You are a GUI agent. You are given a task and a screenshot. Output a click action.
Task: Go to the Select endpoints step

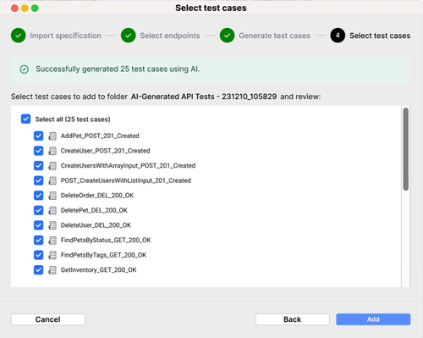170,36
